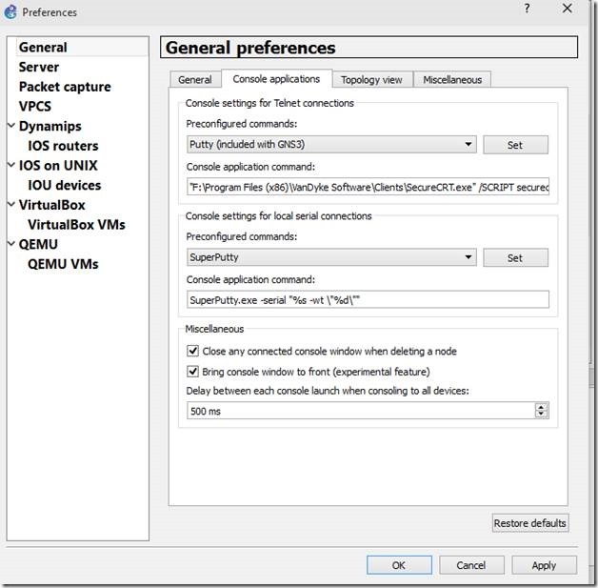598x588 pixels.
Task: Click the help question mark button
Action: tap(527, 9)
